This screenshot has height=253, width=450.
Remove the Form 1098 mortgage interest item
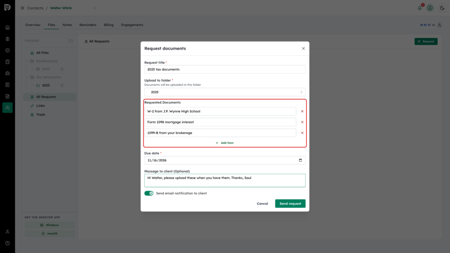click(x=302, y=122)
